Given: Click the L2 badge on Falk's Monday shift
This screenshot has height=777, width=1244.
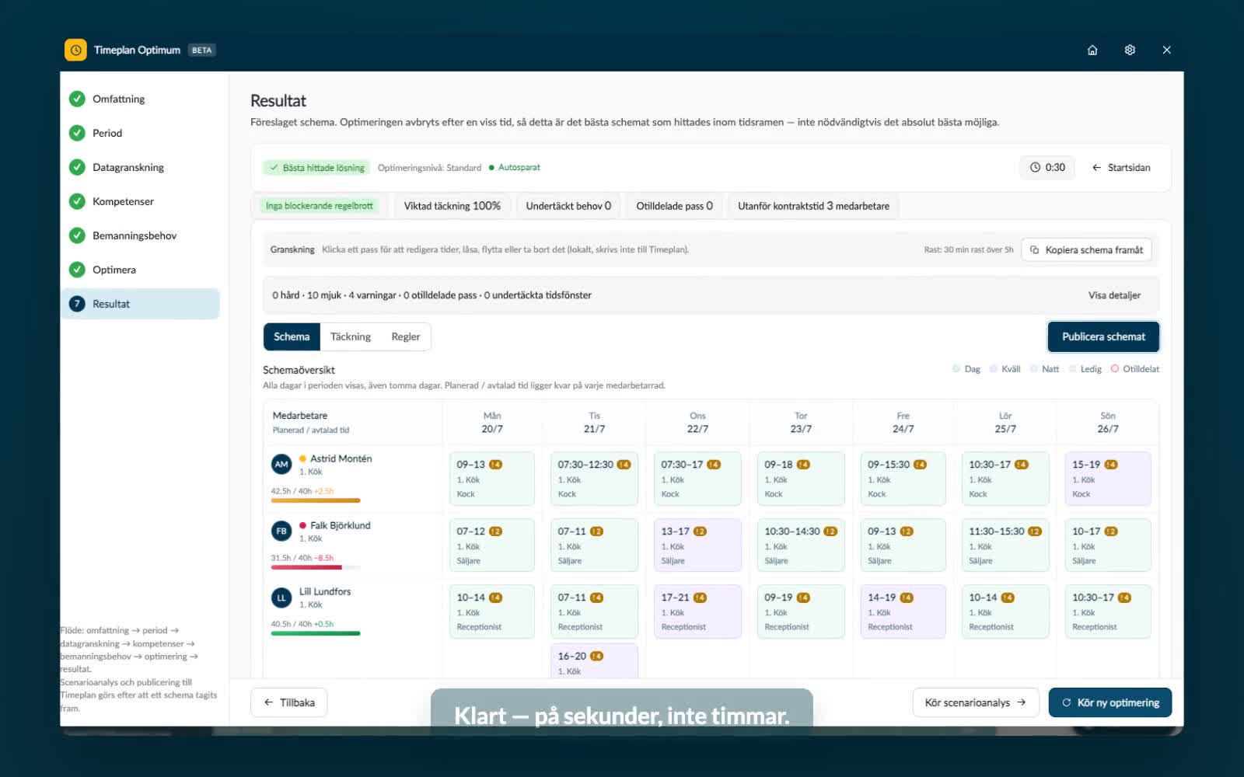Looking at the screenshot, I should (x=495, y=531).
